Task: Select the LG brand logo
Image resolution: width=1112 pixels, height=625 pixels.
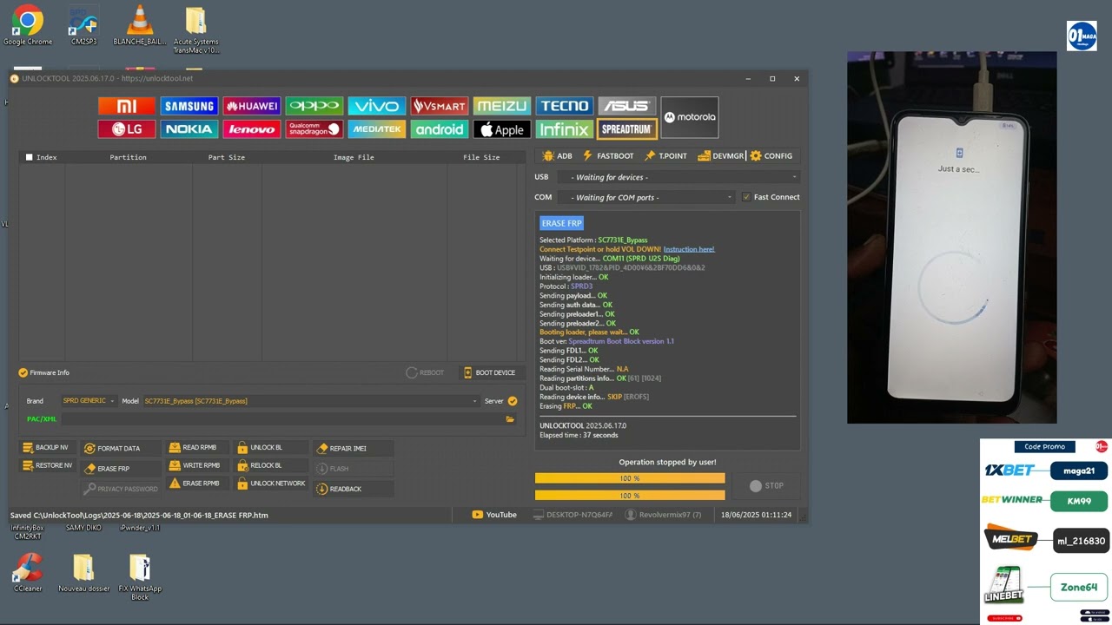Action: tap(127, 129)
